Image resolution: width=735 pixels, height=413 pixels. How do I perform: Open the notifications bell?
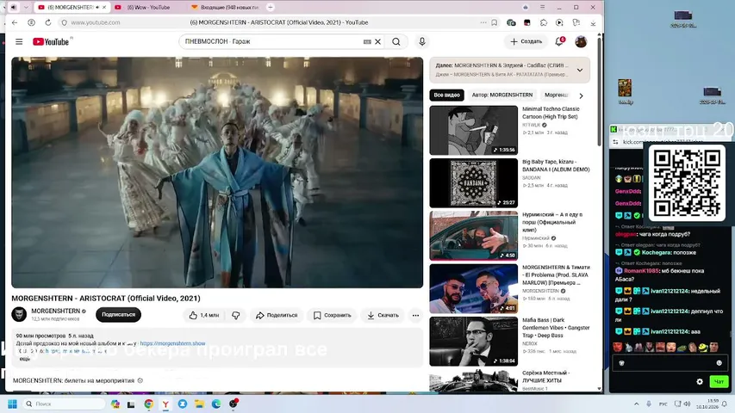[559, 41]
